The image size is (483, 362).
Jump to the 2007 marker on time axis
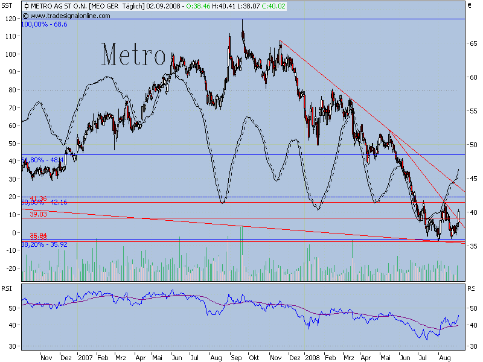coord(85,357)
